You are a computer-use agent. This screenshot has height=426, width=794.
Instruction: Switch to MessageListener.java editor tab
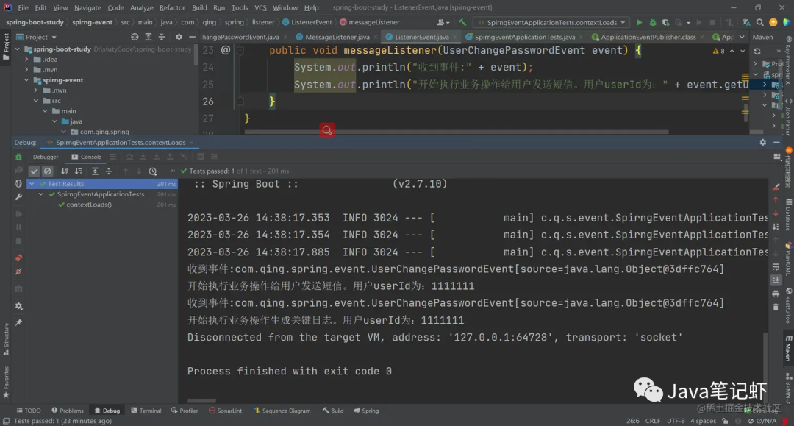337,37
